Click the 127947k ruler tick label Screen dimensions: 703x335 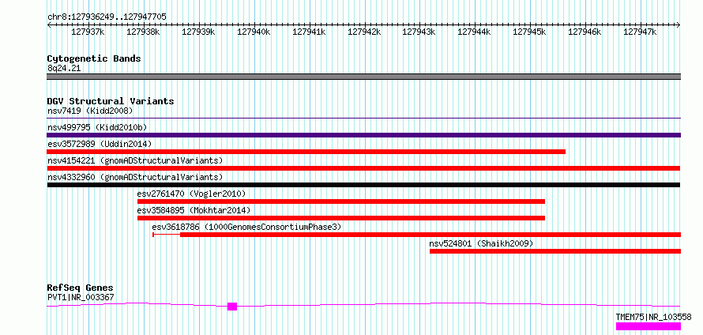click(x=640, y=32)
